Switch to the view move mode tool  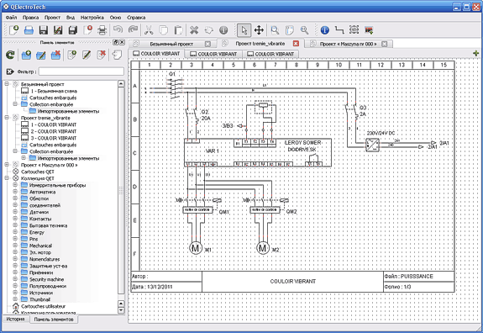(259, 30)
